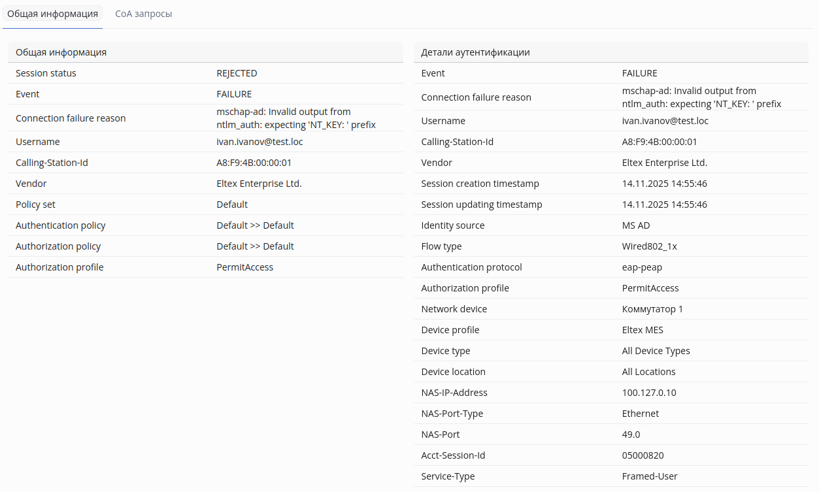The width and height of the screenshot is (819, 492).
Task: Select the REJECTED session status value
Action: point(237,73)
